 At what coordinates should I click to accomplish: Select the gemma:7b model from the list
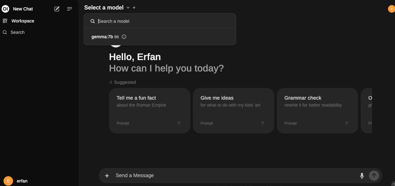pos(102,37)
